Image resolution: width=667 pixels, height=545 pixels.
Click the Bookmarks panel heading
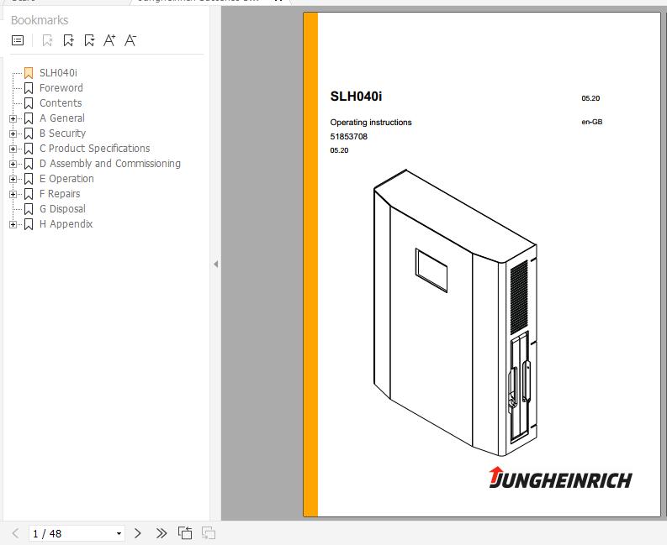[x=40, y=20]
